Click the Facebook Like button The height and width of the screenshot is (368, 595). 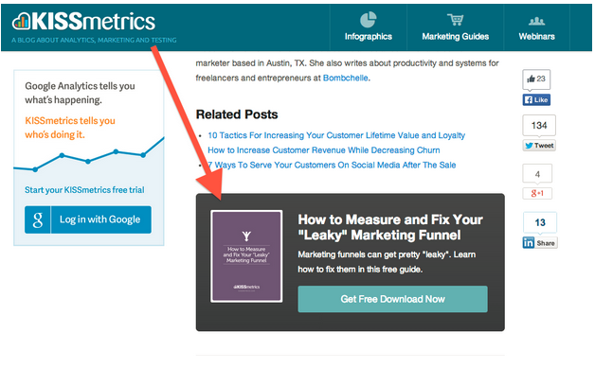tap(536, 99)
